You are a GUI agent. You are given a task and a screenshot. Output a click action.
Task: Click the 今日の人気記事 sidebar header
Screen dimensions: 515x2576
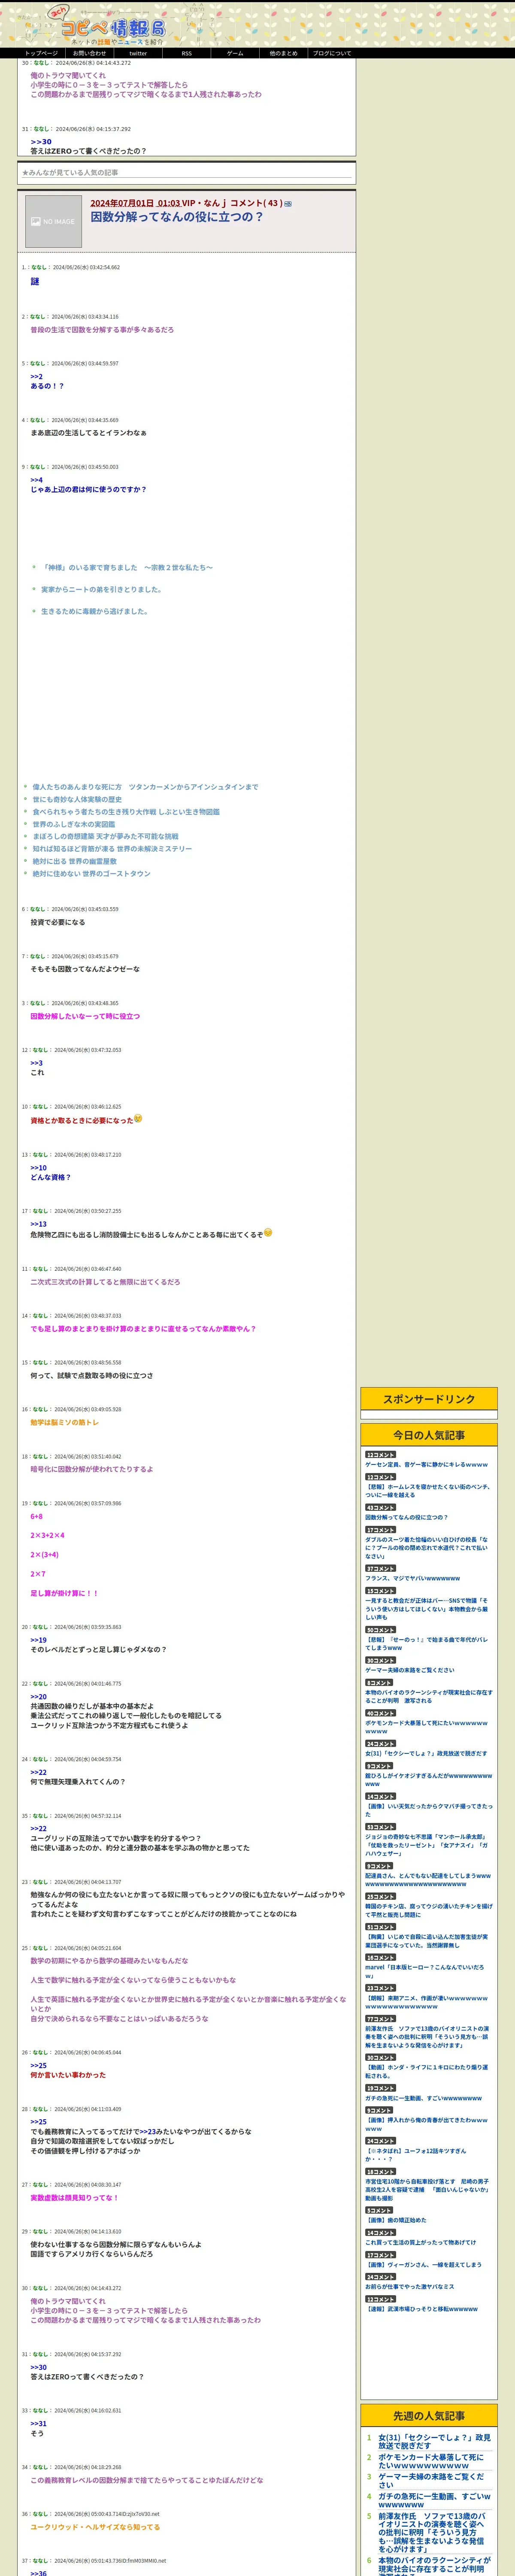click(x=429, y=1435)
